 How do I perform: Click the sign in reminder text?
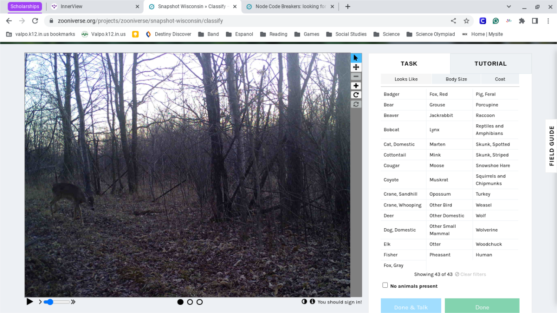pos(339,302)
